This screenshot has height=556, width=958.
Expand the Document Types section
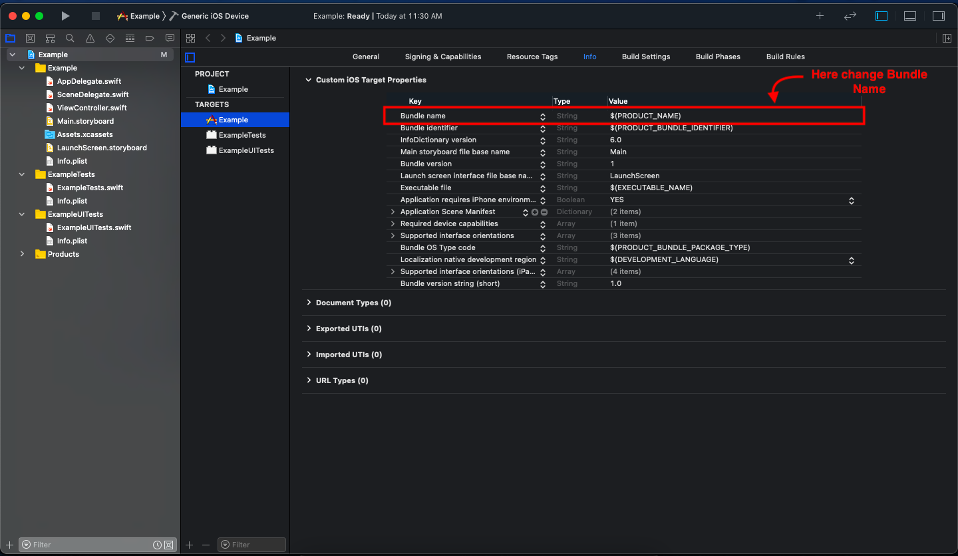pos(309,303)
